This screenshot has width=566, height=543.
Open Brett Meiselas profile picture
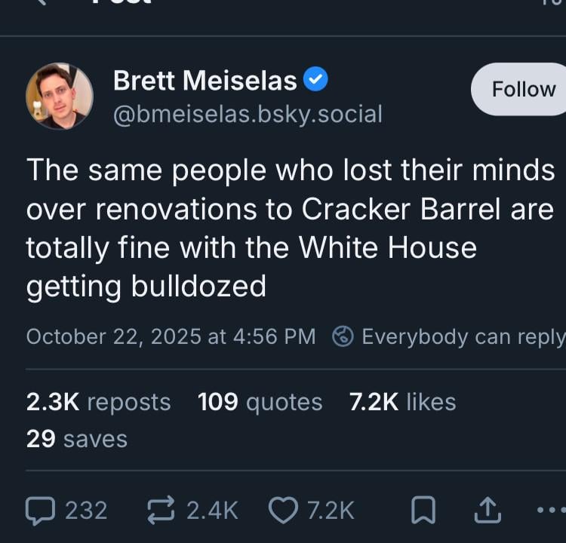tap(59, 96)
